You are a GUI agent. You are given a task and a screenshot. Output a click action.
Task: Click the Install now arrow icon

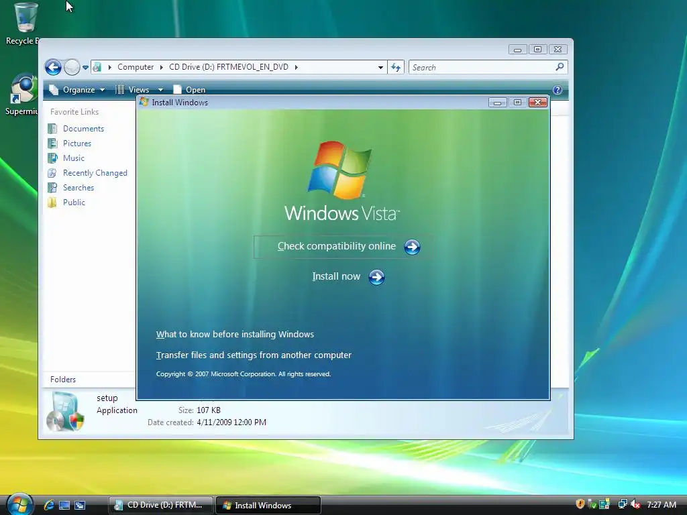tap(376, 277)
